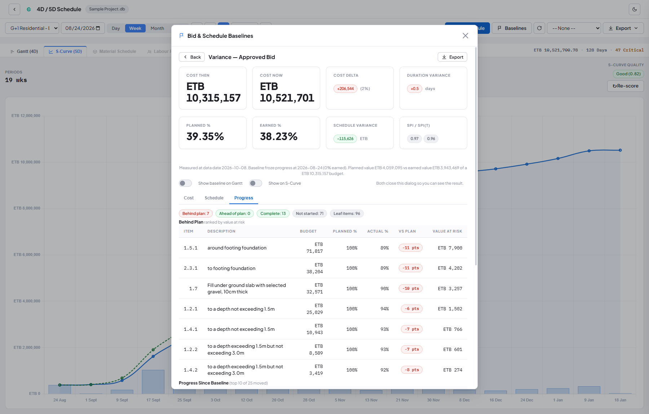Image resolution: width=649 pixels, height=414 pixels.
Task: Toggle Show on S-Curve switch
Action: pos(256,183)
